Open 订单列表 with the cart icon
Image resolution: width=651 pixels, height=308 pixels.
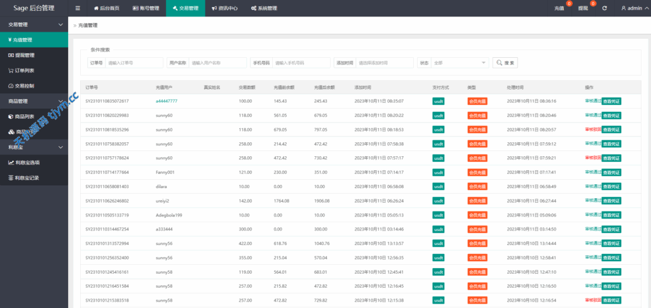(x=24, y=70)
